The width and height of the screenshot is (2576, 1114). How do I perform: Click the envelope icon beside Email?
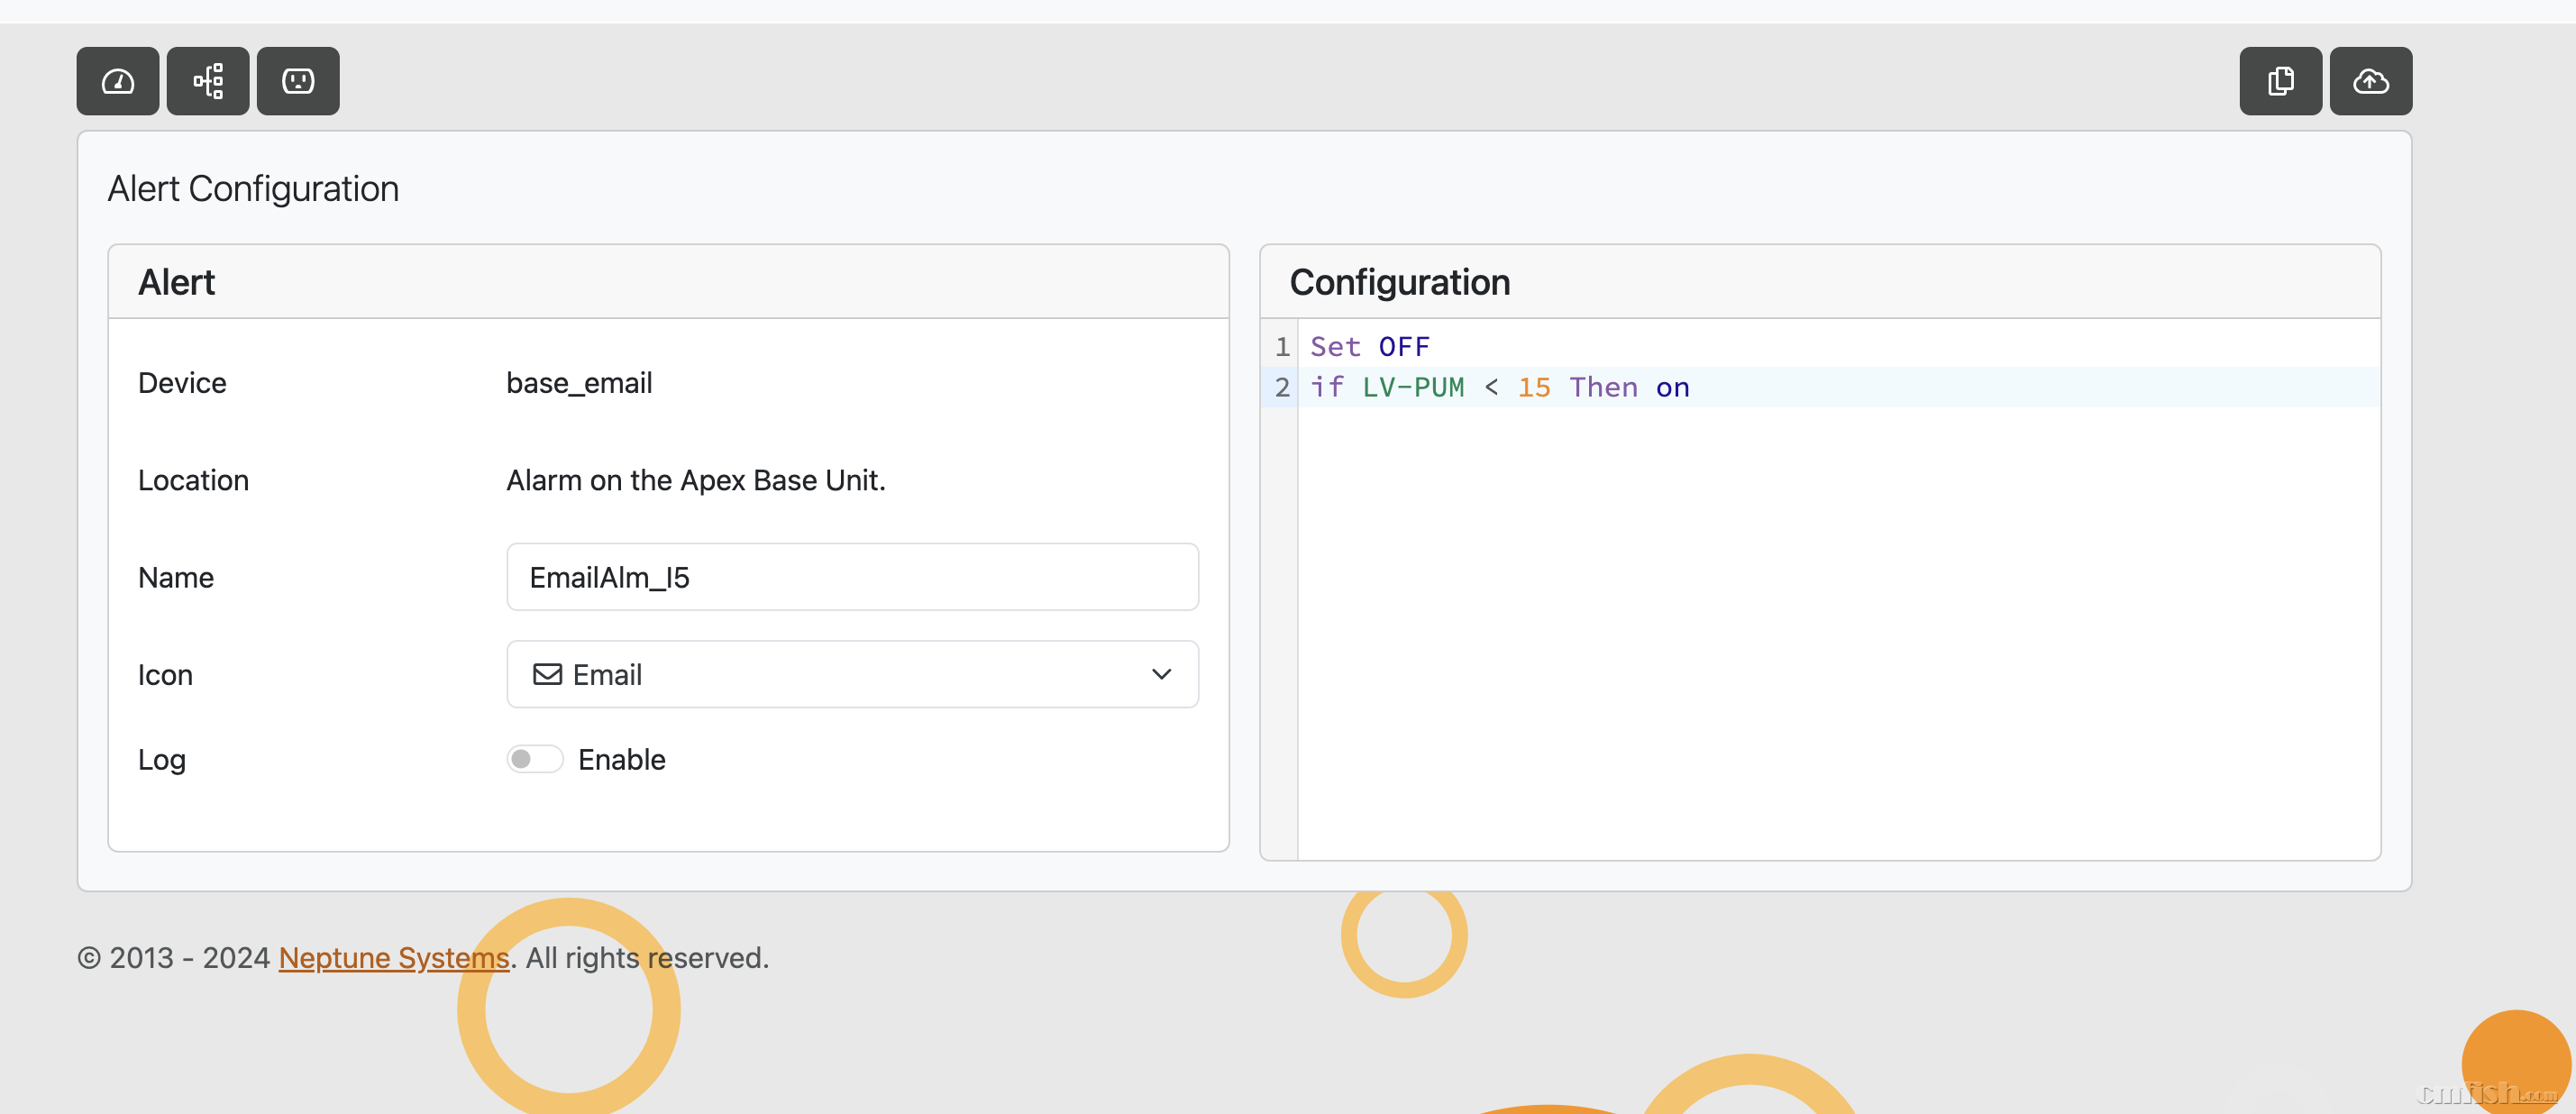(547, 674)
